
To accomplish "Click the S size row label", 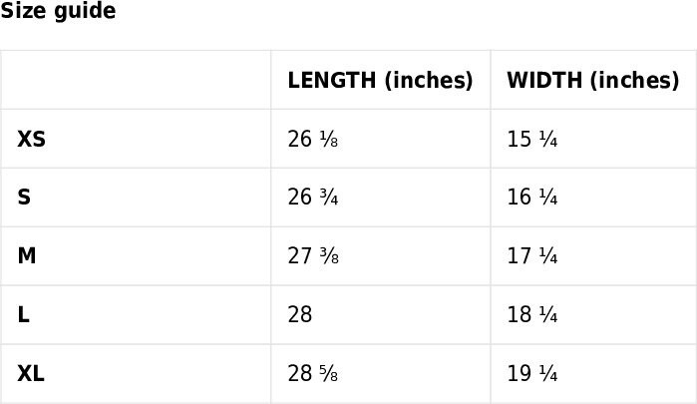I will click(24, 198).
